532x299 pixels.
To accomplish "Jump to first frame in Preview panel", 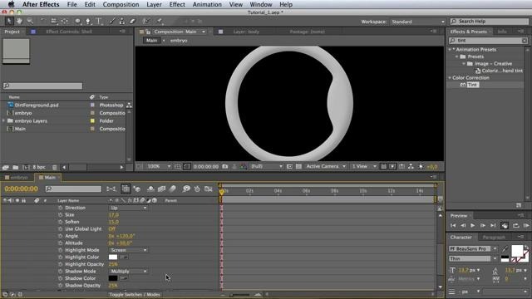I will [x=453, y=225].
